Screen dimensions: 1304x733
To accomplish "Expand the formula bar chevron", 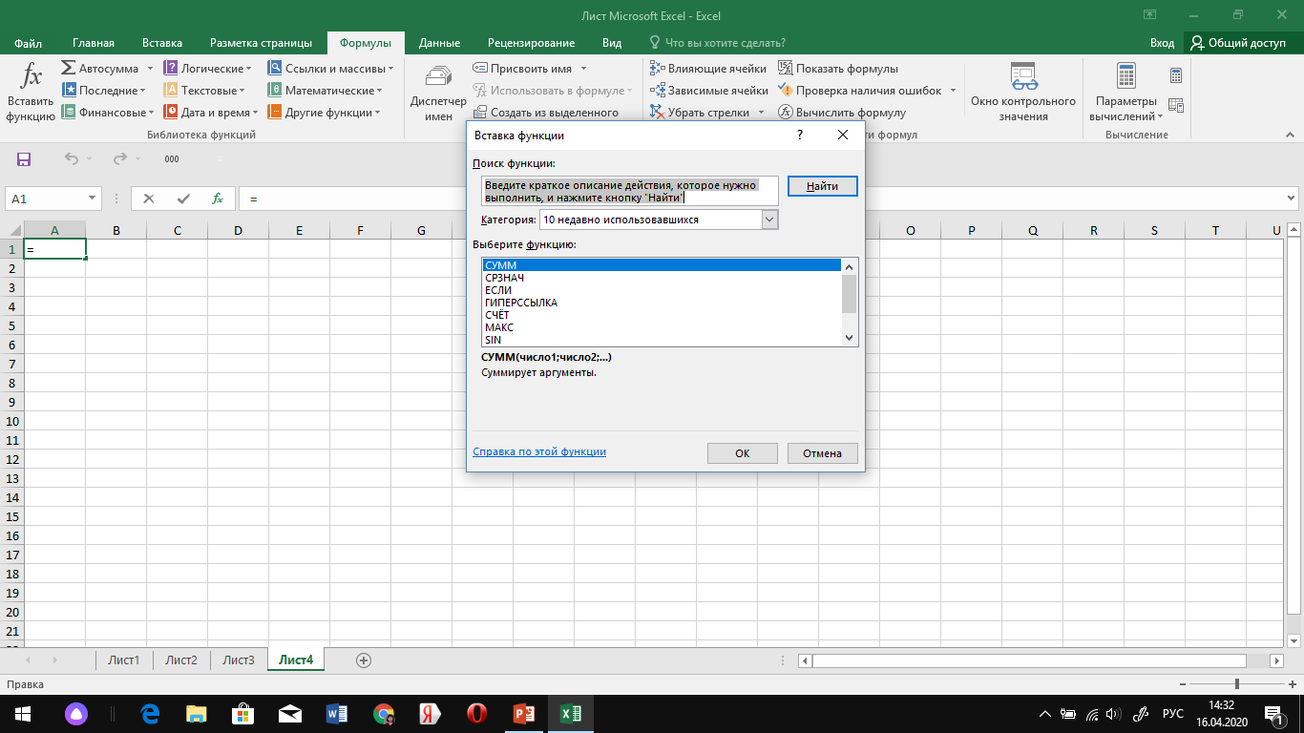I will pos(1292,199).
